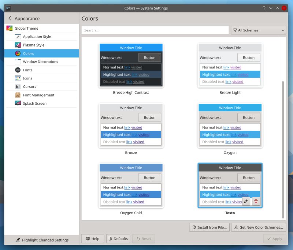Click the edit pencil on Testo scheme
Screen dimensions: 293x250
pyautogui.click(x=246, y=201)
